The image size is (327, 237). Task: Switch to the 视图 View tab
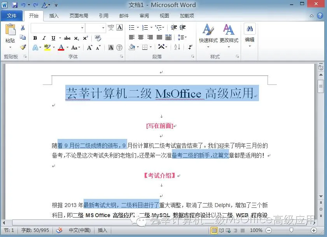point(164,16)
